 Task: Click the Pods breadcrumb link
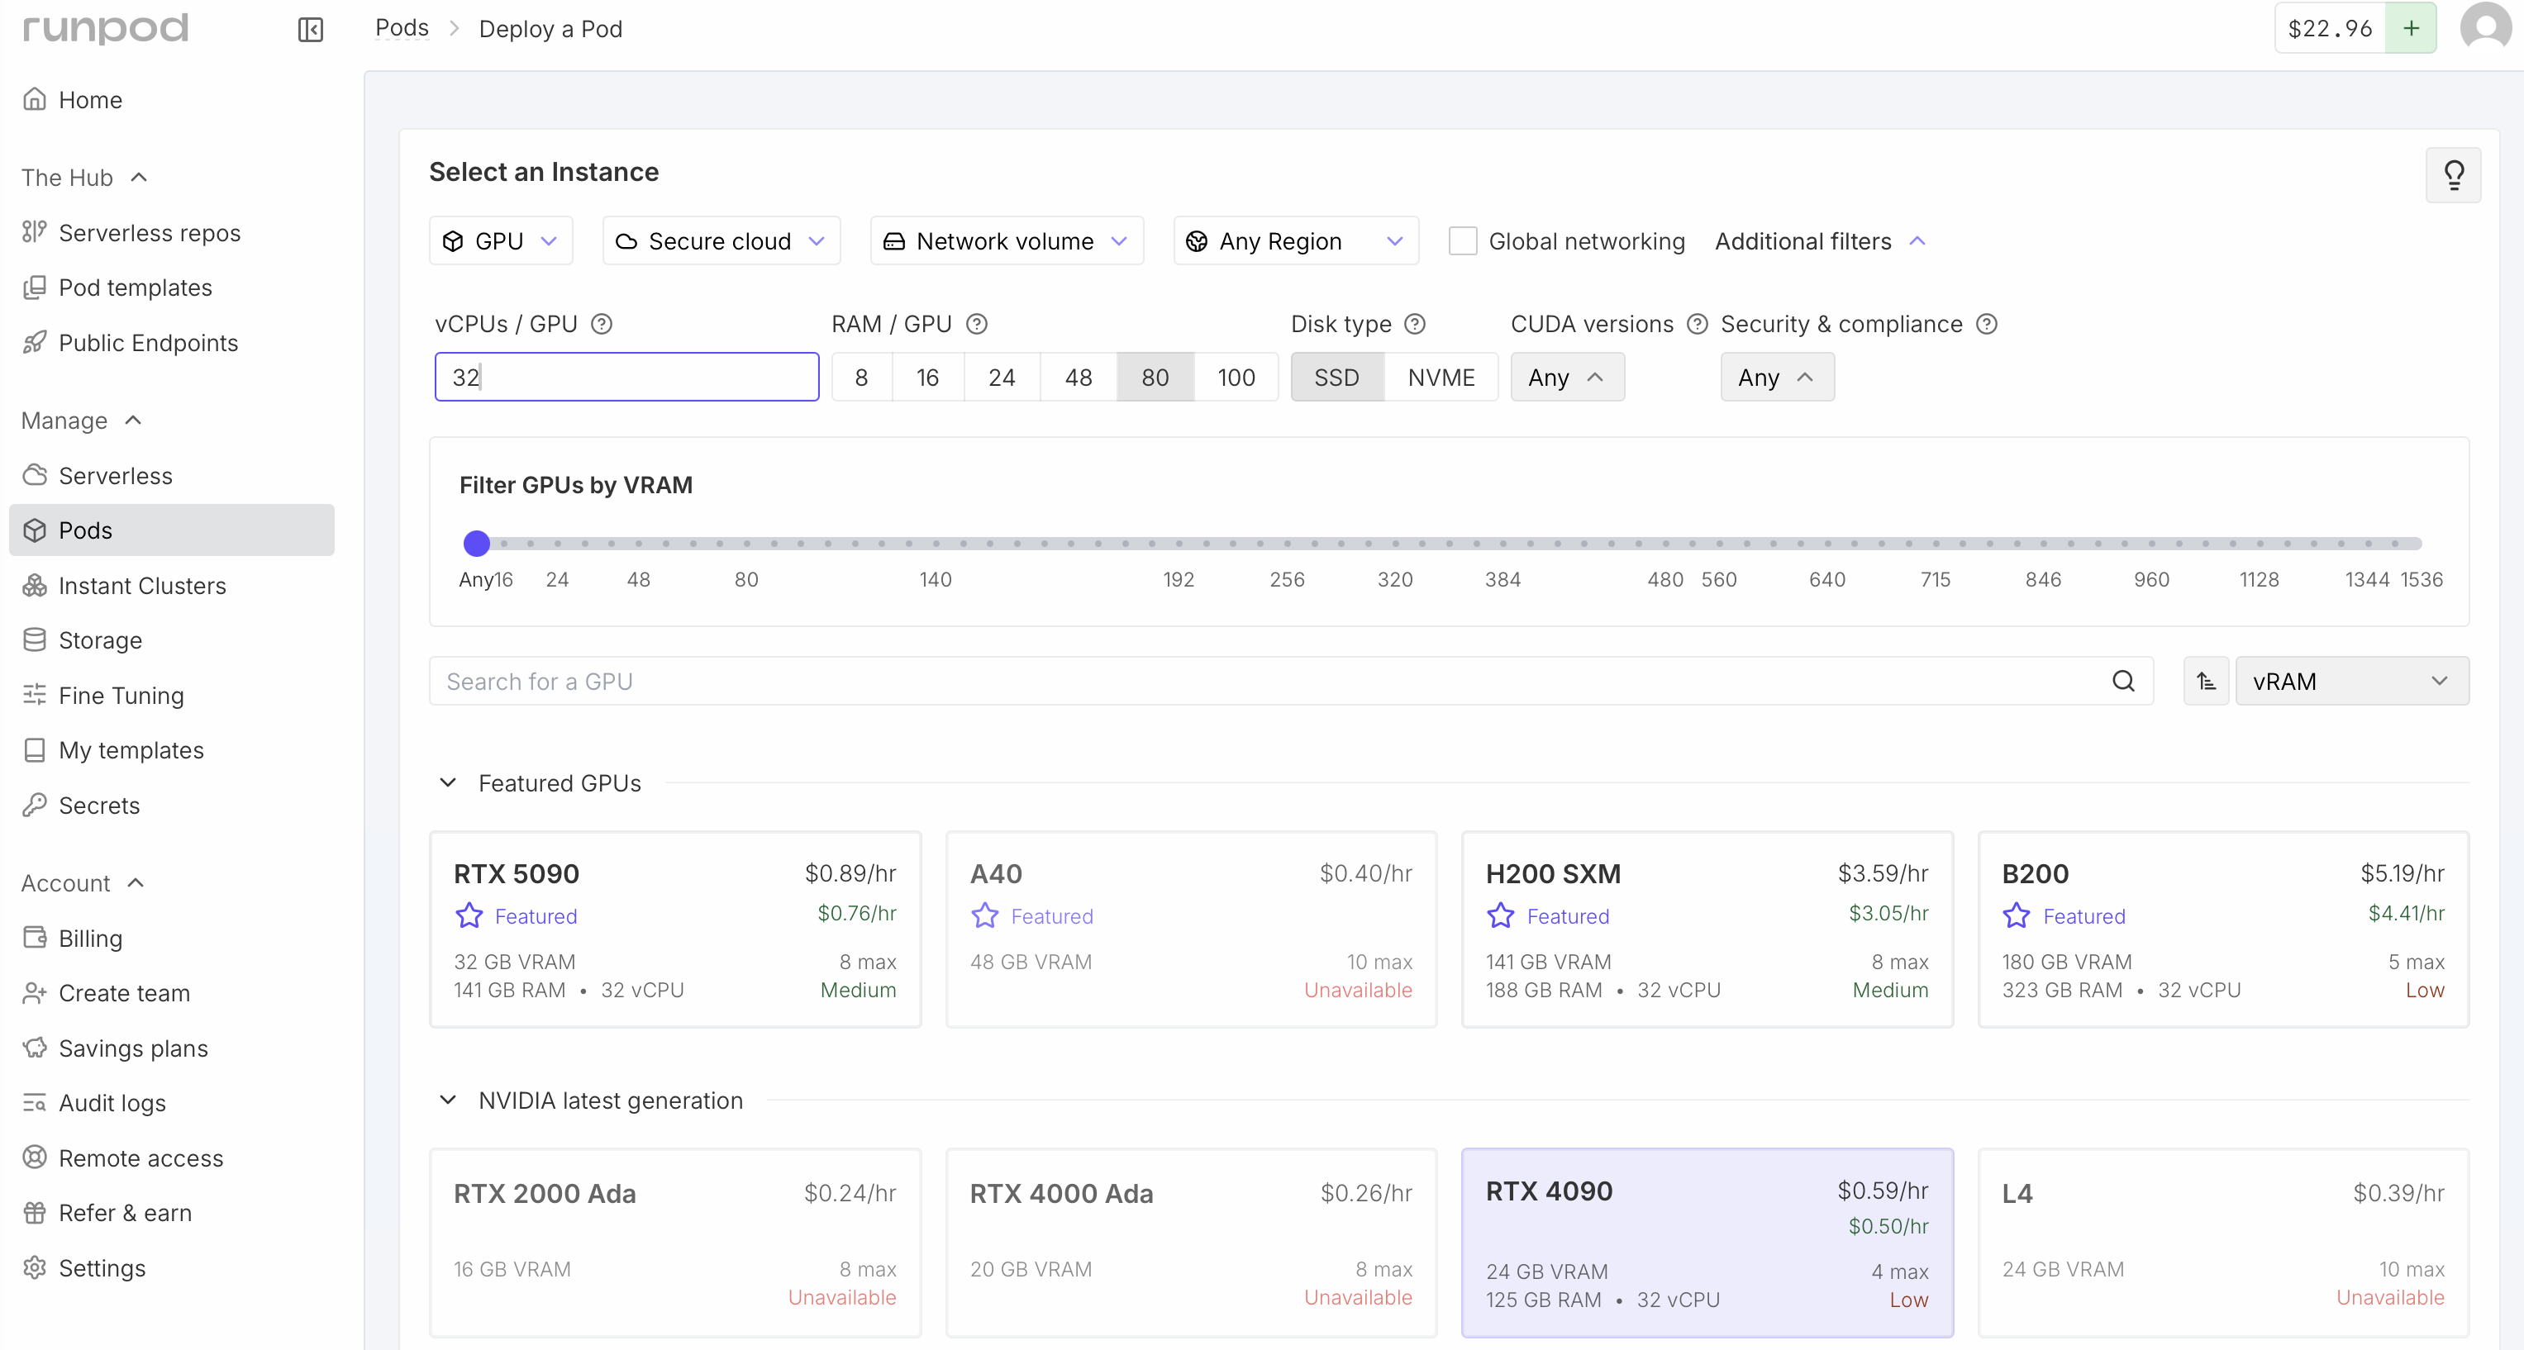pyautogui.click(x=402, y=28)
